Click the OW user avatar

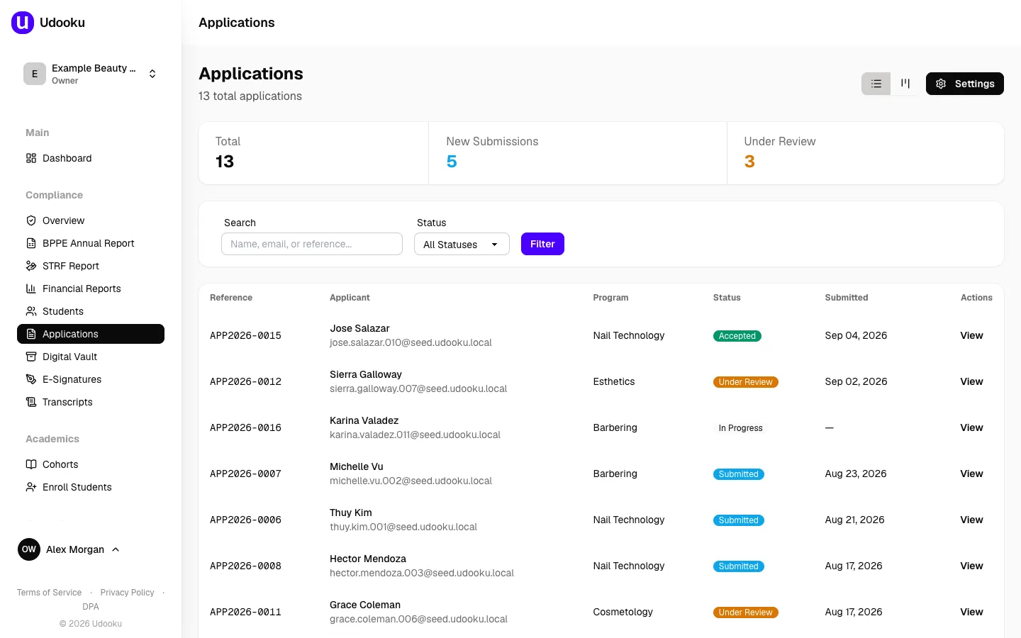(29, 549)
